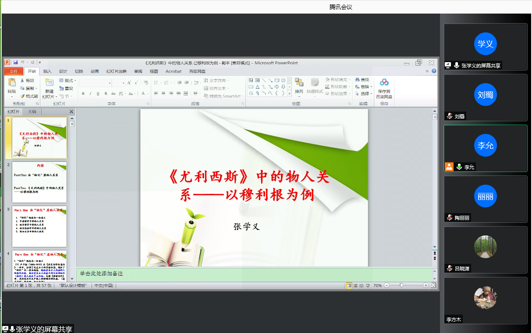
Task: Open the Insert (插入) ribbon tab
Action: click(x=47, y=71)
